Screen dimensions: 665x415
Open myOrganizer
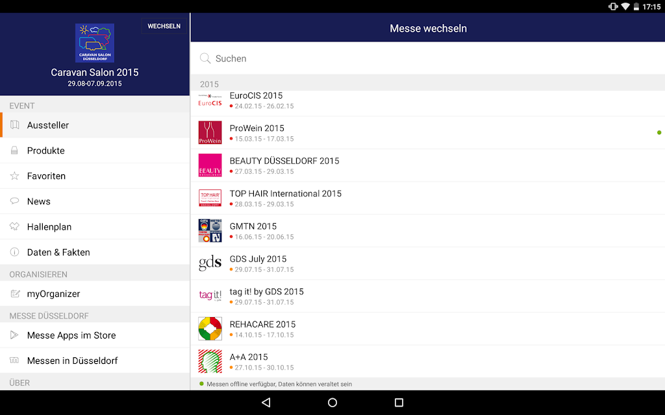(x=95, y=294)
